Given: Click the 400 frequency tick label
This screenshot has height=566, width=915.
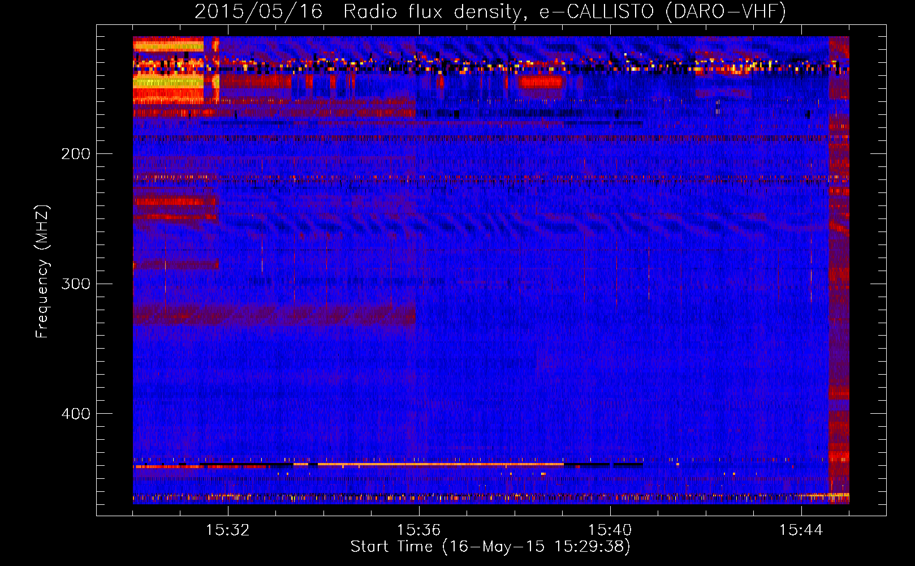Looking at the screenshot, I should (76, 414).
